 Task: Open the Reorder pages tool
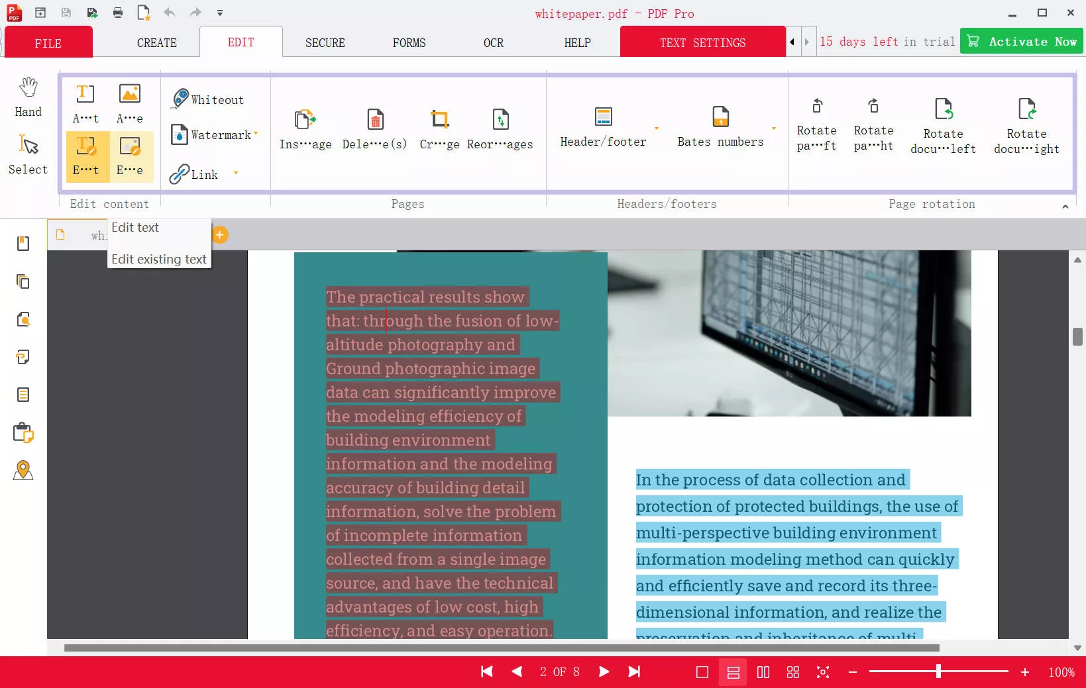[x=500, y=129]
